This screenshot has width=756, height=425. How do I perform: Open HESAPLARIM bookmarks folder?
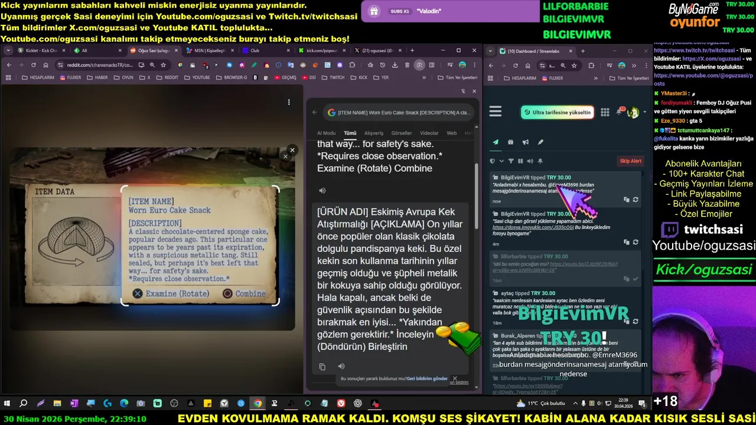(38, 77)
